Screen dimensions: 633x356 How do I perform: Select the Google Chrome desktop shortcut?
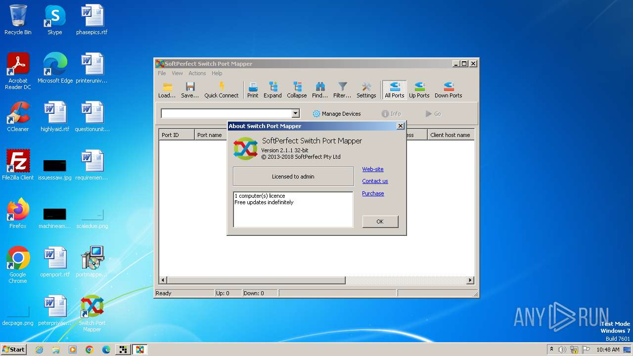coord(18,265)
